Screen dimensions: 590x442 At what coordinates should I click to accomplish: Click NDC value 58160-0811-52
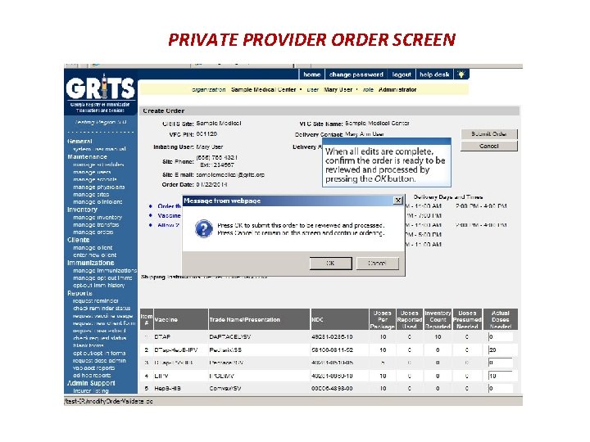332,350
